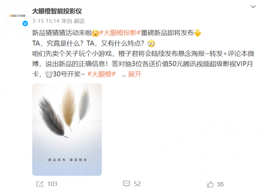Open the #大眼橙# hashtag link
The image size is (264, 192).
pyautogui.click(x=102, y=74)
